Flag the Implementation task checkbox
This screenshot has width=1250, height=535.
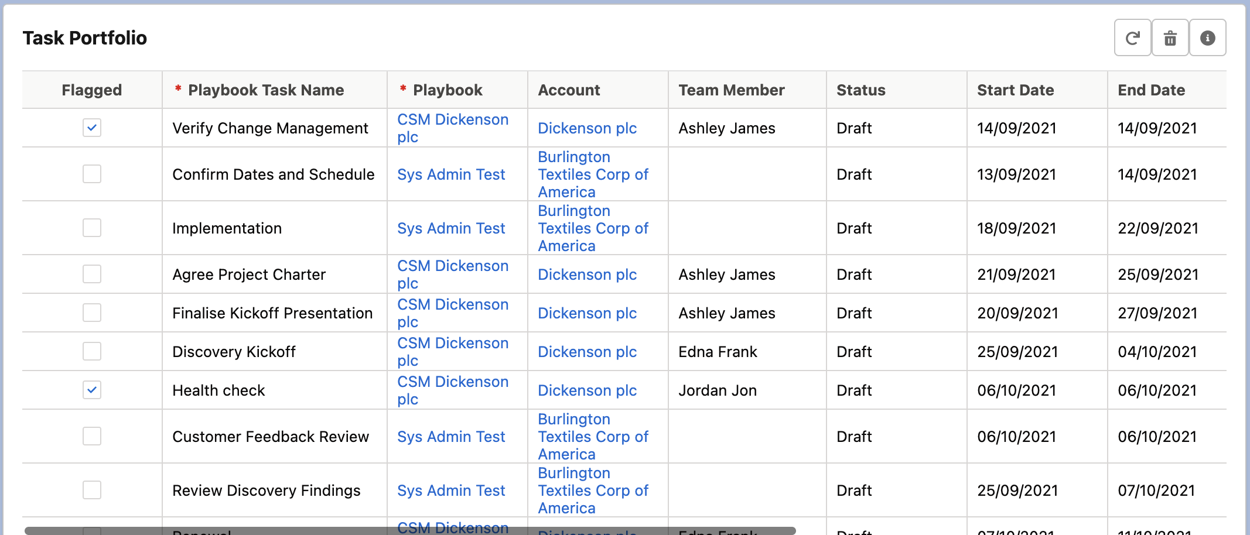tap(92, 228)
